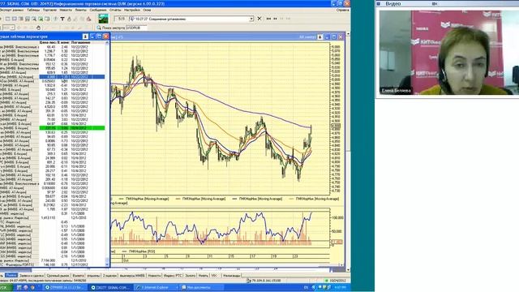Click the server address 79.104.0.161 in status bar
Image resolution: width=519 pixels, height=292 pixels.
(x=266, y=281)
